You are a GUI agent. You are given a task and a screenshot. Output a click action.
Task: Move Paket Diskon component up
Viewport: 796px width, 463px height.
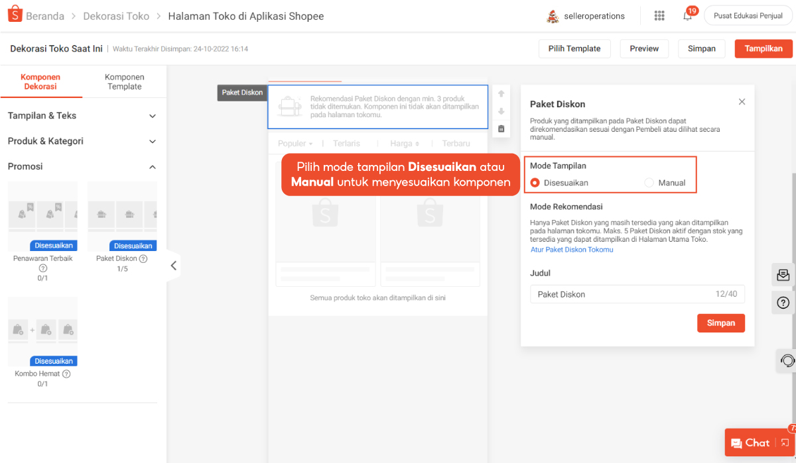[x=501, y=94]
